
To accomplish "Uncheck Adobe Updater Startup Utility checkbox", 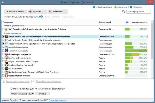I will coord(3,40).
